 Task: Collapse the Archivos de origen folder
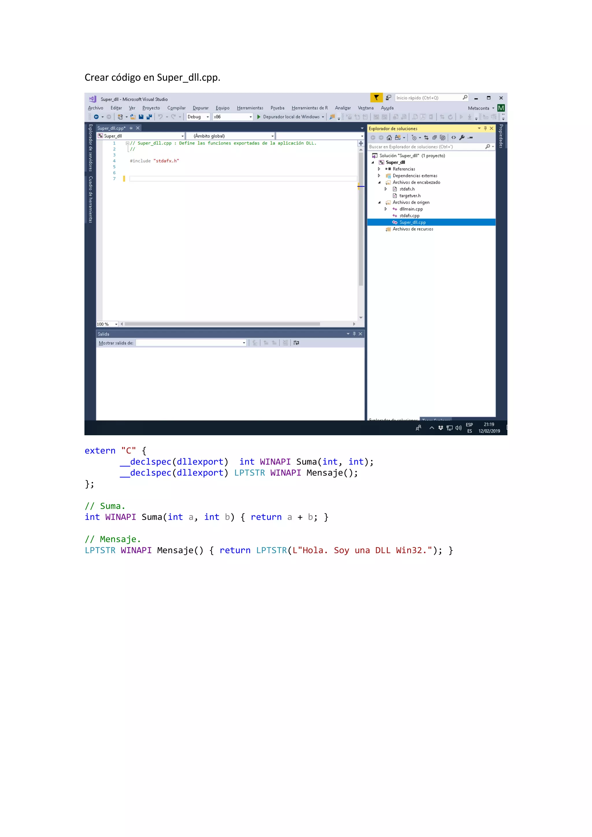pos(379,202)
